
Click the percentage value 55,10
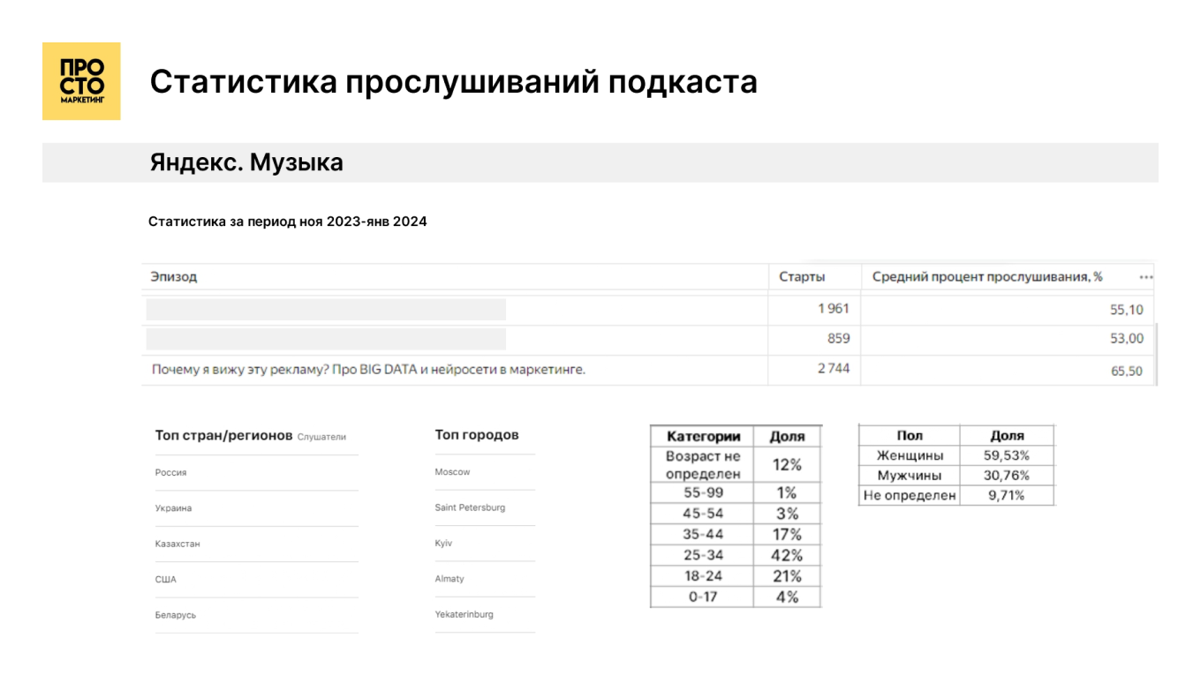point(1127,310)
